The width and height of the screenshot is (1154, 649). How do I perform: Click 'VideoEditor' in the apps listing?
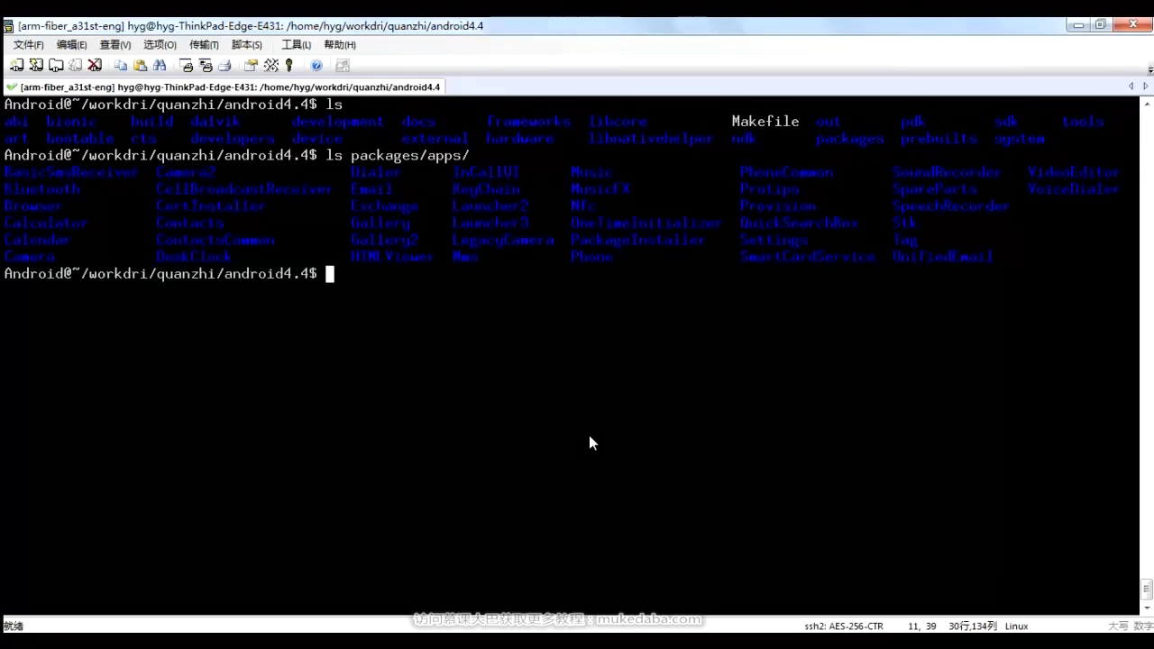click(1073, 171)
